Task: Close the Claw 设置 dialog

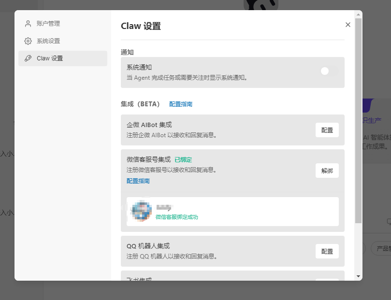Action: click(348, 25)
